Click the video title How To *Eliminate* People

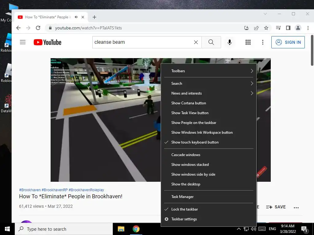tap(71, 196)
